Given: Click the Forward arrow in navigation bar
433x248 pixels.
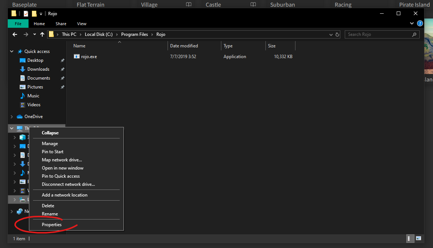Looking at the screenshot, I should pos(26,34).
